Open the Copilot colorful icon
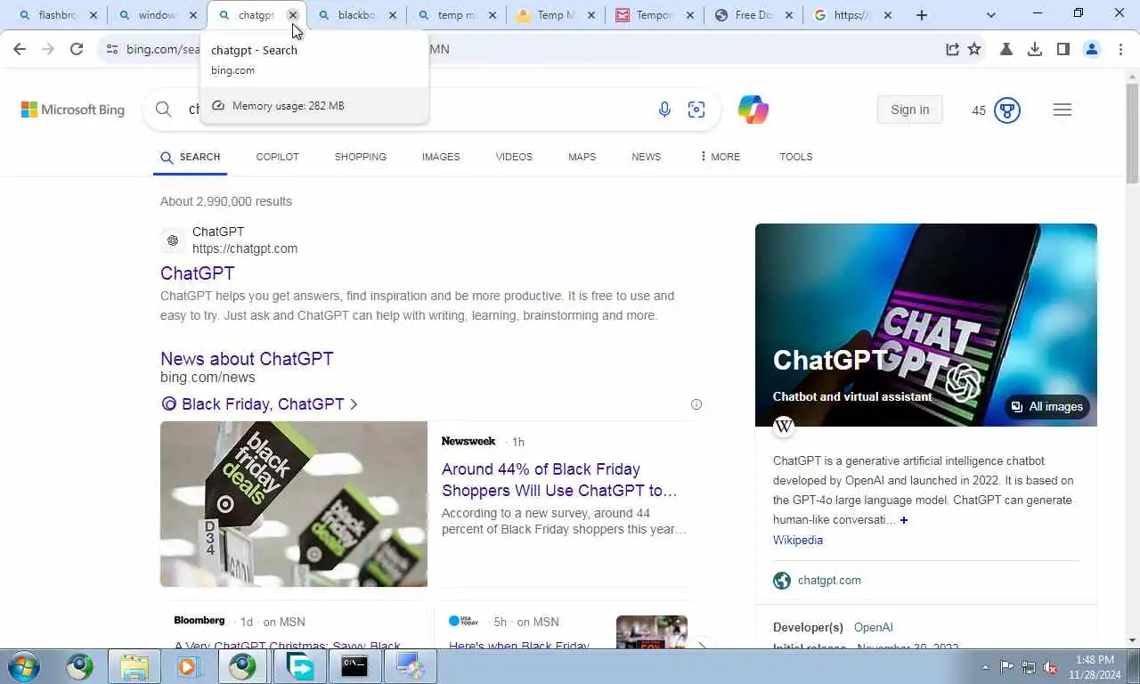1140x684 pixels. tap(753, 110)
